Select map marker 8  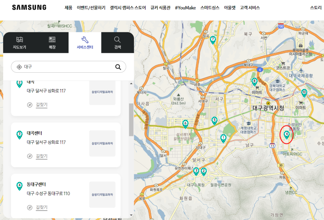[x=254, y=82]
